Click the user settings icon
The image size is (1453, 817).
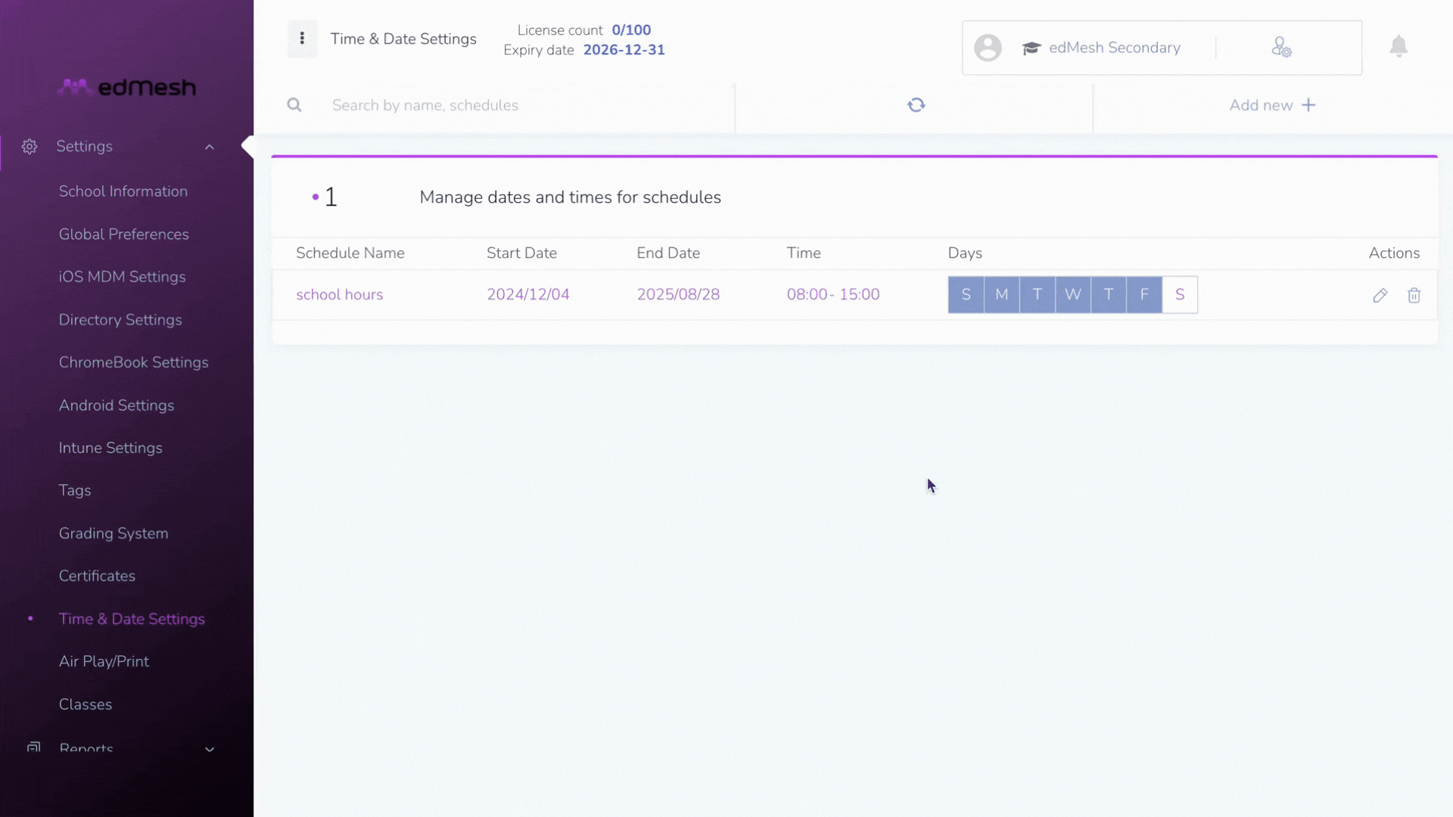[1281, 48]
